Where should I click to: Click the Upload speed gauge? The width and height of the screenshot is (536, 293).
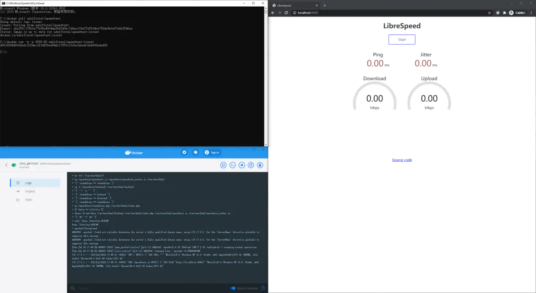click(429, 96)
